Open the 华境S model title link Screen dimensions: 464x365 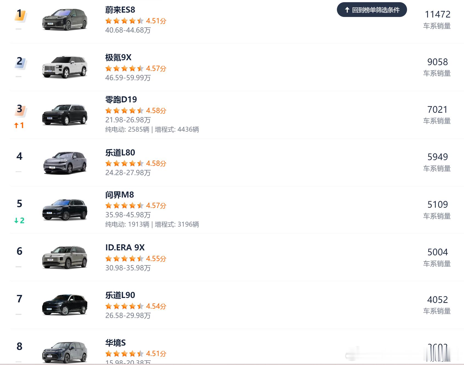coord(116,343)
